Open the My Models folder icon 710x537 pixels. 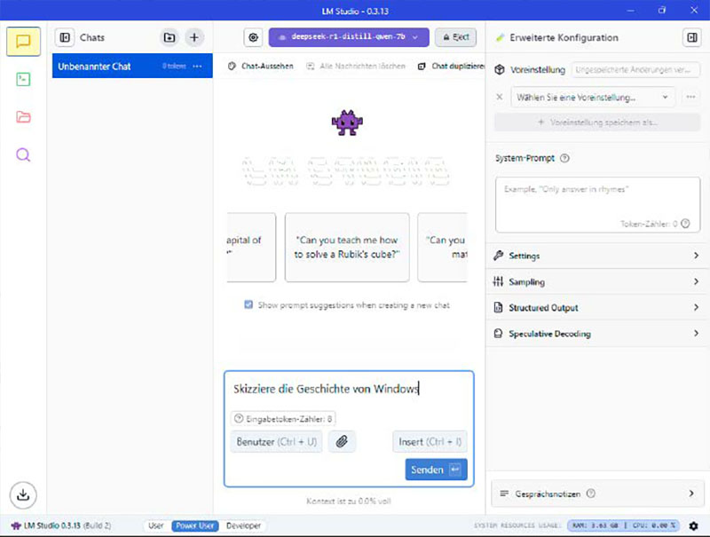(x=23, y=117)
